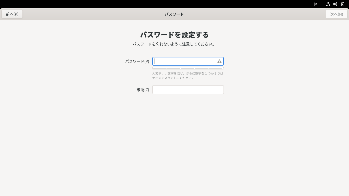This screenshot has height=196, width=349.
Task: Click the password hint text about 大文字、小文字
Action: click(188, 76)
